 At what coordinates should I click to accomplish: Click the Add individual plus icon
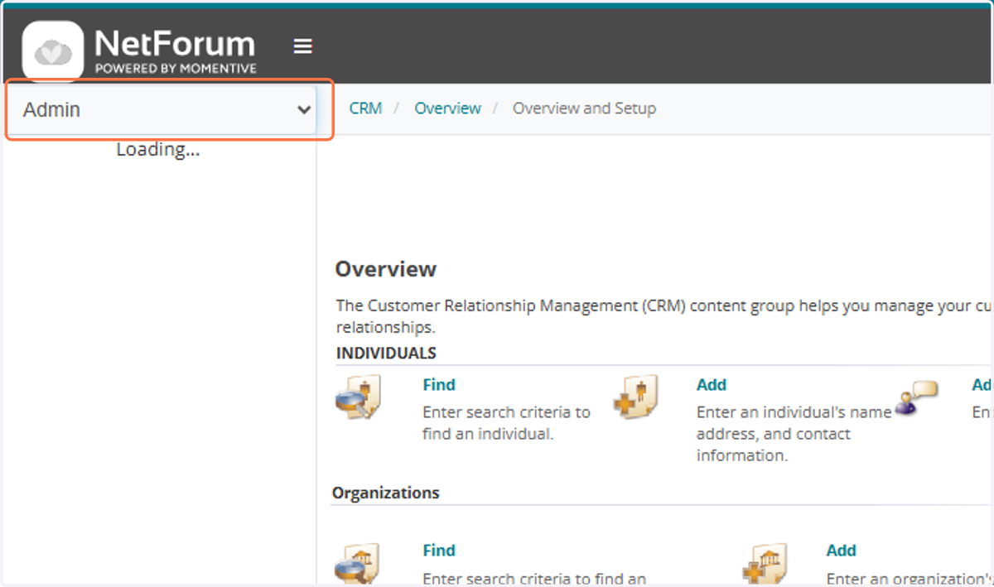635,397
